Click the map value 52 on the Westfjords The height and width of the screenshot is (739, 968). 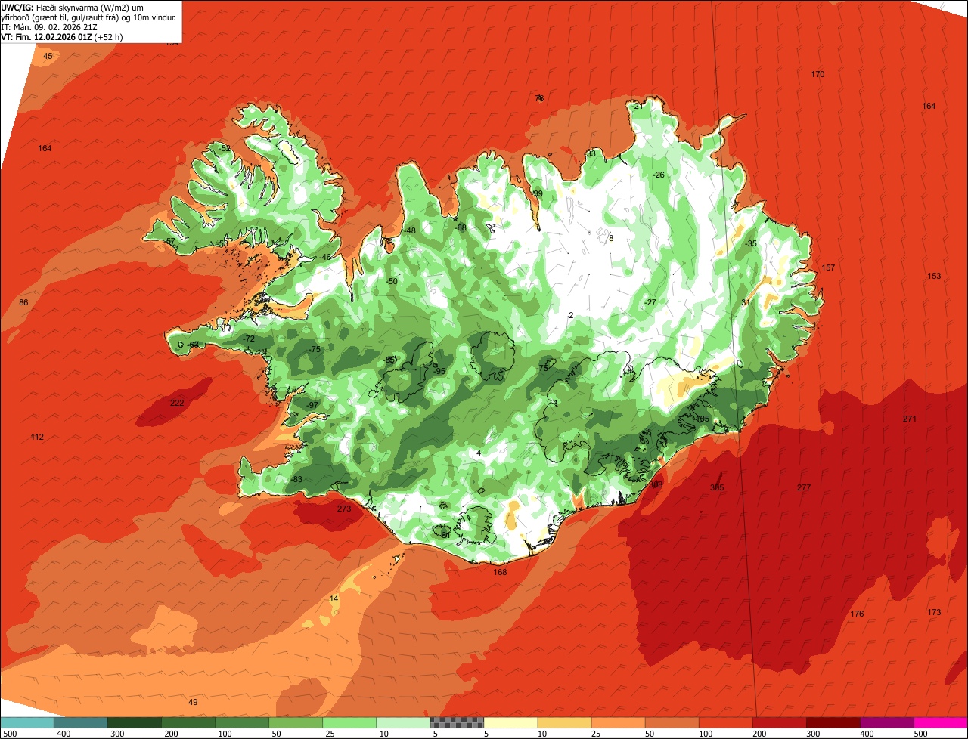[225, 147]
